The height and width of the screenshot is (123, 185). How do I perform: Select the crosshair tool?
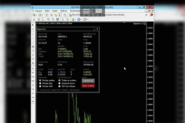(x=33, y=29)
